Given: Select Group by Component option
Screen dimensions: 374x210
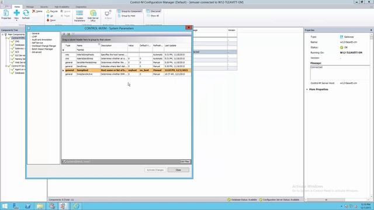Looking at the screenshot, I should coord(130,11).
